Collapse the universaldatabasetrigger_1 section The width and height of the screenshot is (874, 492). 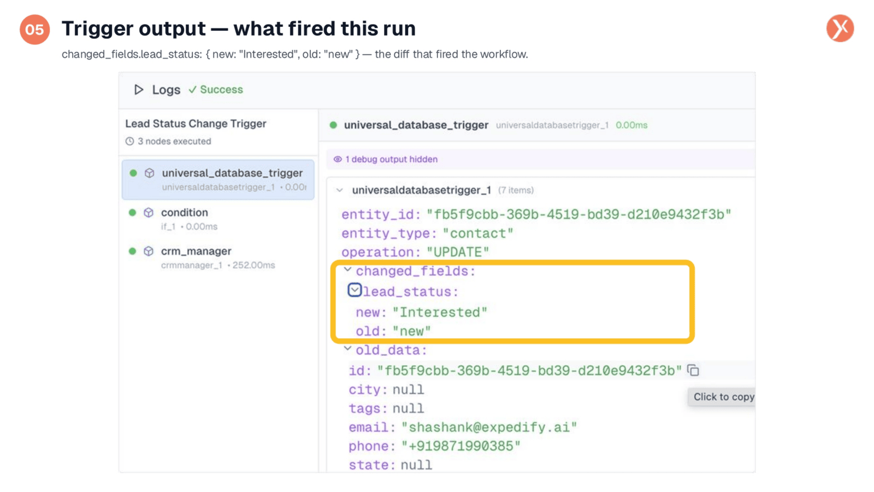[340, 190]
